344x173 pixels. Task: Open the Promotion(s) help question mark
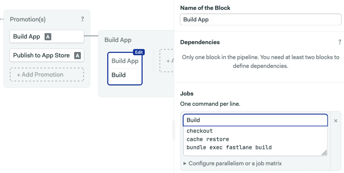pyautogui.click(x=82, y=19)
